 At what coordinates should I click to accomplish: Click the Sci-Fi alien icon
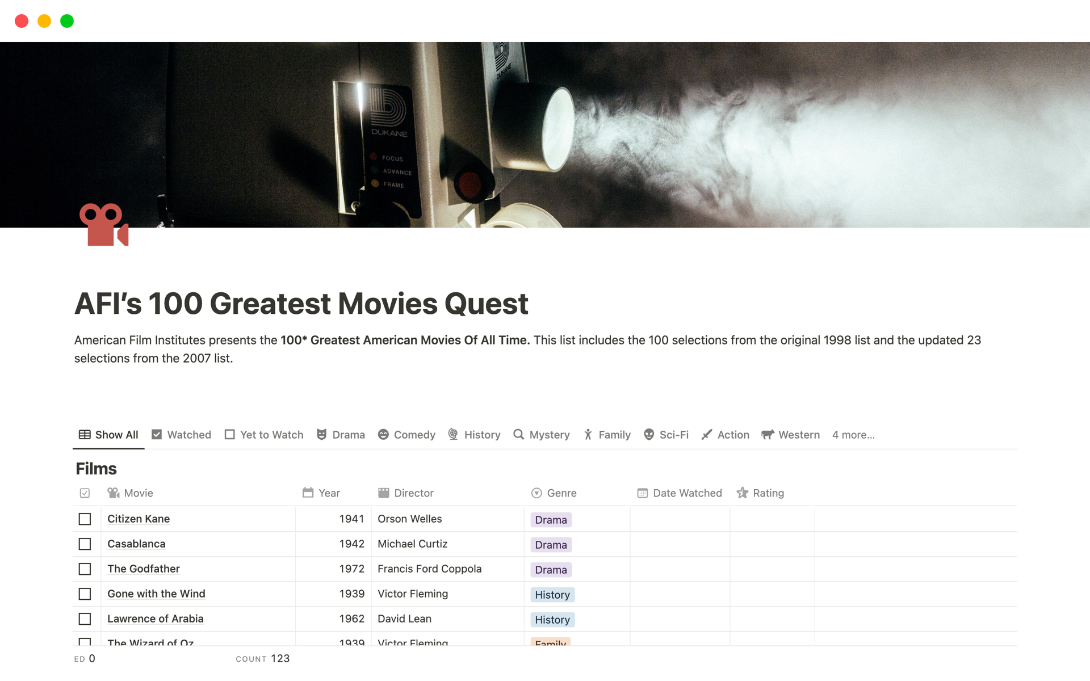649,435
